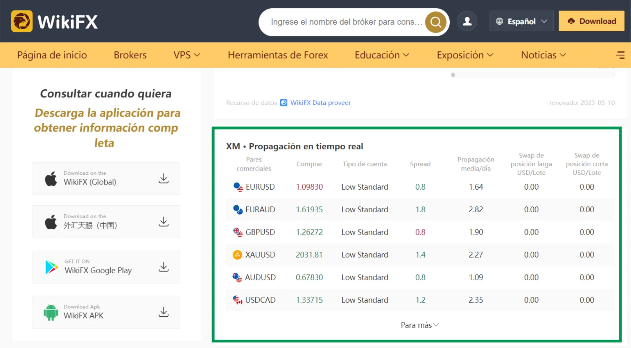Click the Google Play triangle icon
The image size is (631, 348).
(x=51, y=267)
